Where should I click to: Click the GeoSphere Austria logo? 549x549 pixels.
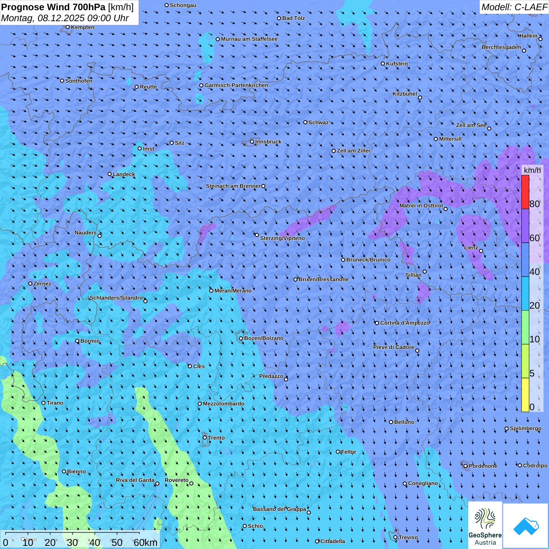(x=485, y=525)
